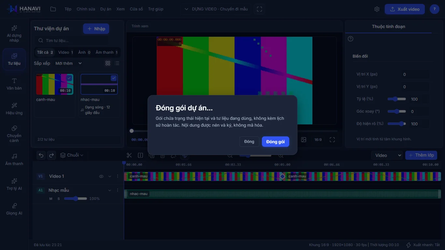Open the Hiệu ứng effects panel
The image size is (445, 250).
tap(14, 109)
